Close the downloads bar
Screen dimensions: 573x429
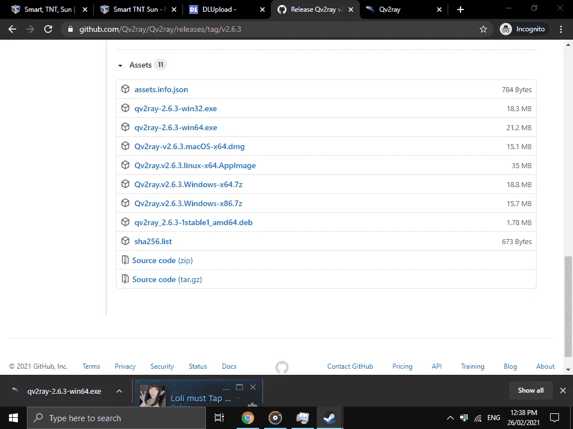[563, 390]
